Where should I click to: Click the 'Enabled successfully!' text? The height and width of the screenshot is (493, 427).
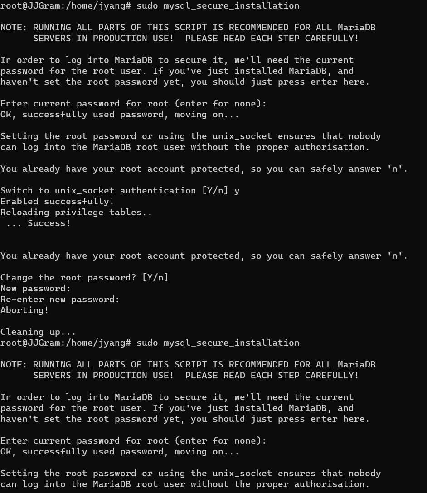coord(57,202)
